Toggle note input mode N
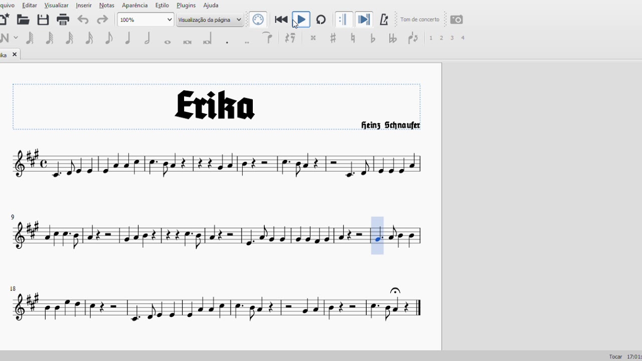642x361 pixels. (5, 38)
